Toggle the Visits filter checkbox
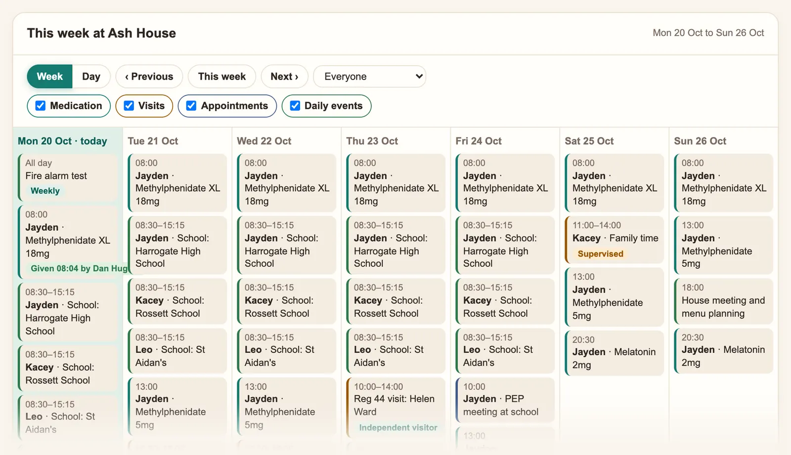The image size is (791, 455). click(129, 106)
